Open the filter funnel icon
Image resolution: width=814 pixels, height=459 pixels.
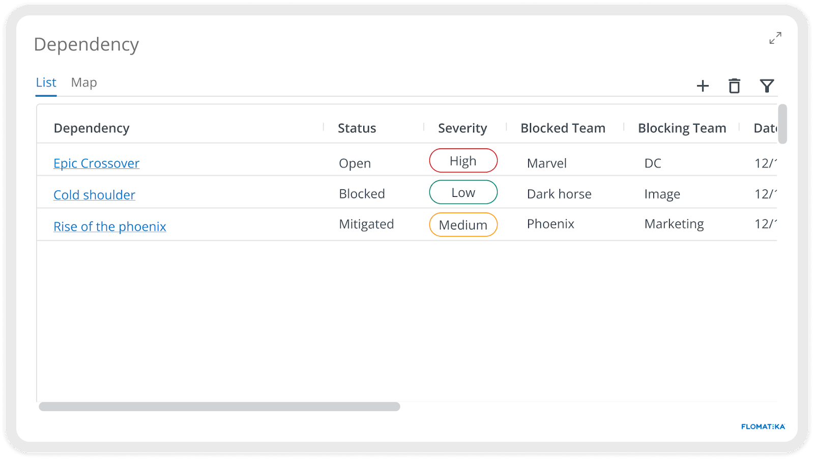pyautogui.click(x=767, y=85)
